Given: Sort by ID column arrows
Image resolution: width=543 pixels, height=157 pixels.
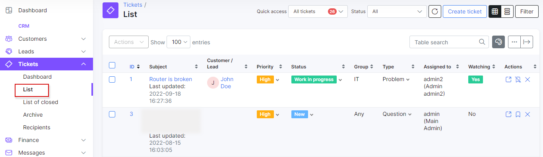Looking at the screenshot, I should click(x=138, y=67).
